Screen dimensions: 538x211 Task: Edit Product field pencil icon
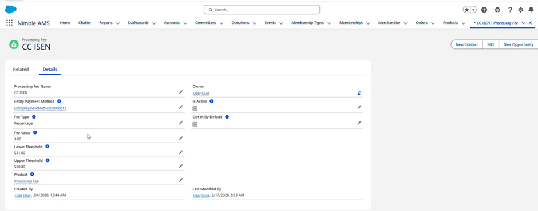point(181,180)
